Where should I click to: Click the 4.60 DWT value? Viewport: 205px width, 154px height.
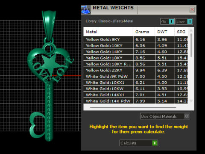[162, 52]
